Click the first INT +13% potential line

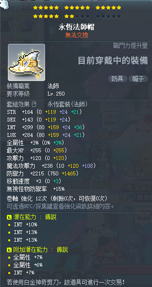click(x=25, y=232)
